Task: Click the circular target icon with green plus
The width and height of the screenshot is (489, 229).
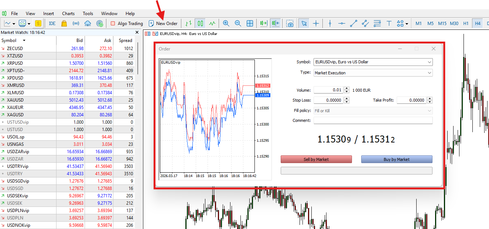Action: (99, 23)
